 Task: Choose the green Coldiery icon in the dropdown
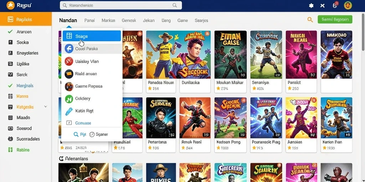pyautogui.click(x=69, y=99)
